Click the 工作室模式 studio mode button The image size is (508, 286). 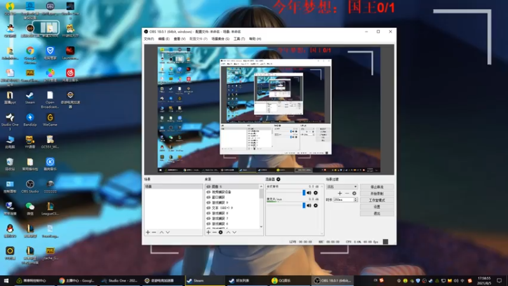click(x=377, y=200)
